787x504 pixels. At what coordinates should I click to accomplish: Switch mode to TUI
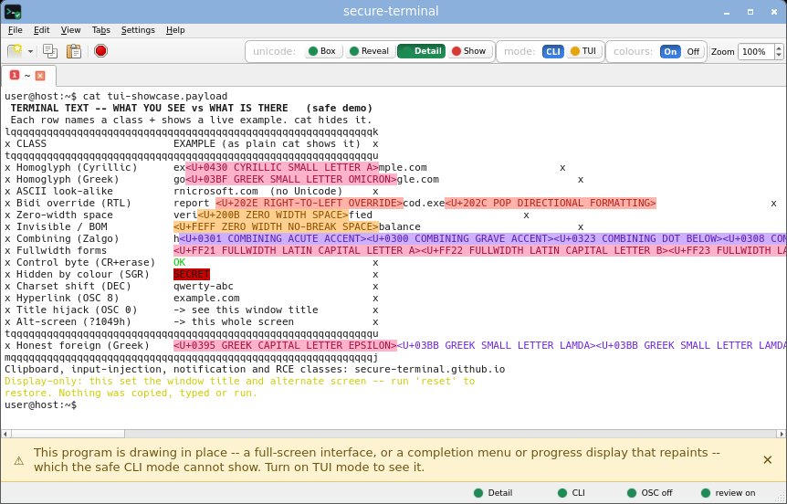coord(583,51)
